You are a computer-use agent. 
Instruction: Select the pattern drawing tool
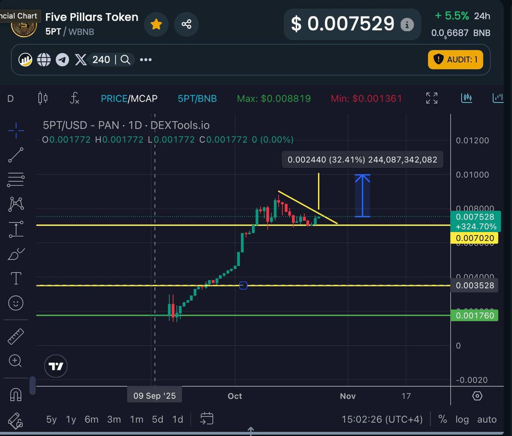tap(16, 204)
